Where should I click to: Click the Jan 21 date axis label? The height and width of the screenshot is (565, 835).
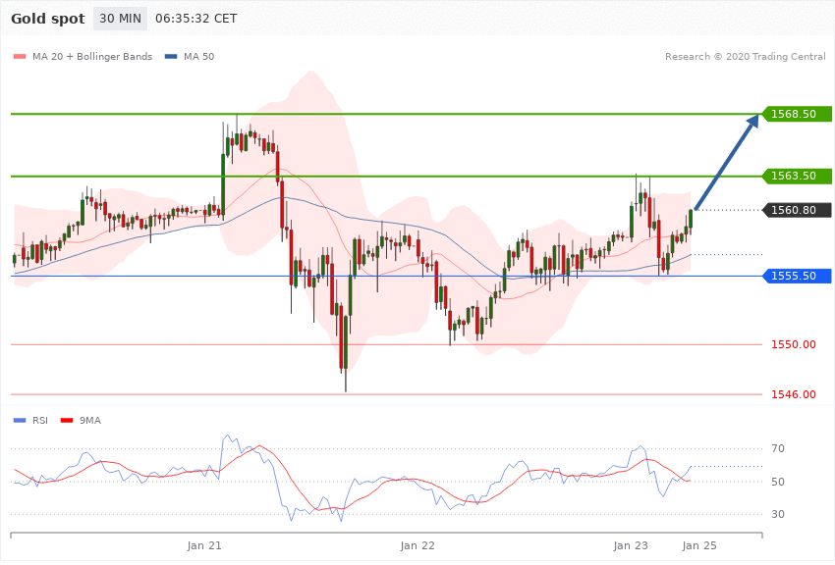pyautogui.click(x=204, y=545)
